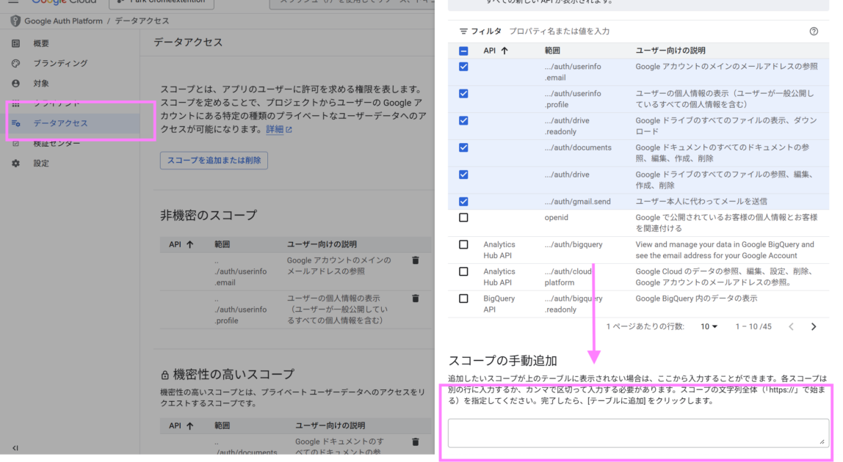
Task: Uncheck the .../auth/gmail.send scope checkbox
Action: tap(463, 202)
